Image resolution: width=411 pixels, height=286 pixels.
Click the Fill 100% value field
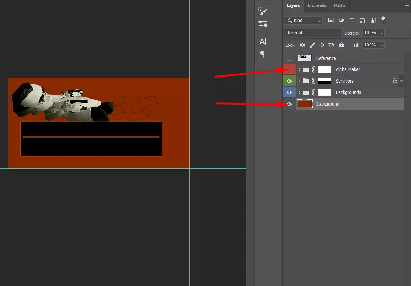tap(370, 45)
